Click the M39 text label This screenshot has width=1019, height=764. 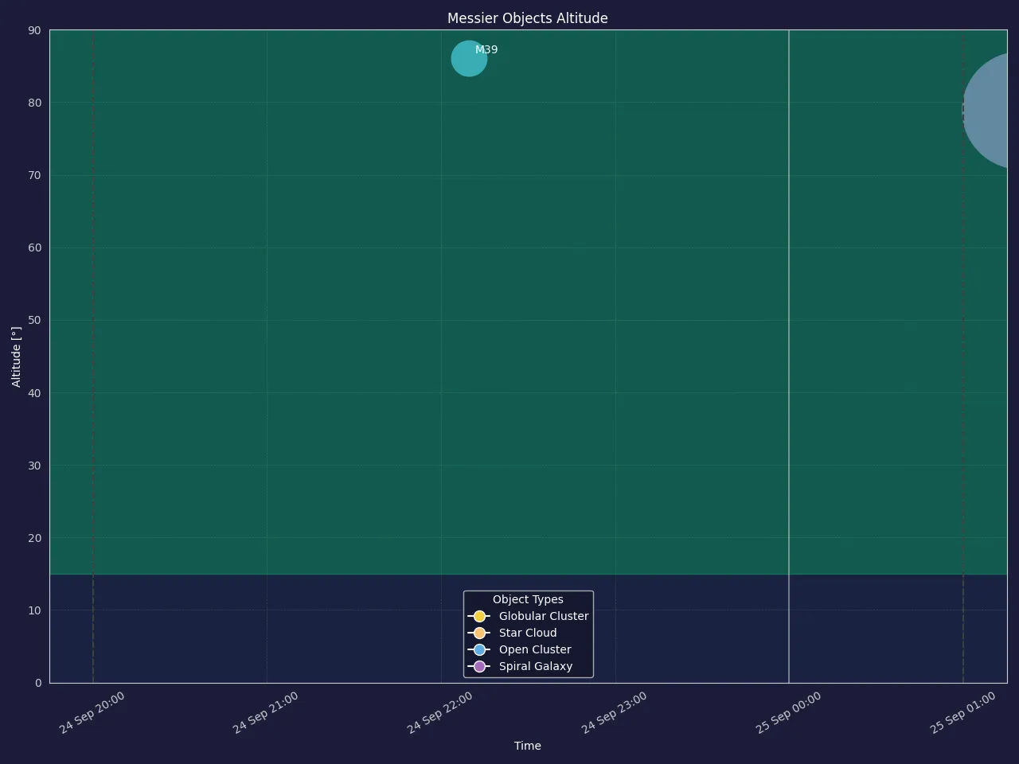point(486,49)
